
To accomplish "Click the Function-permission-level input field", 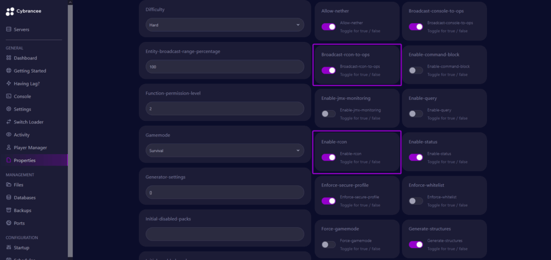I will click(225, 109).
